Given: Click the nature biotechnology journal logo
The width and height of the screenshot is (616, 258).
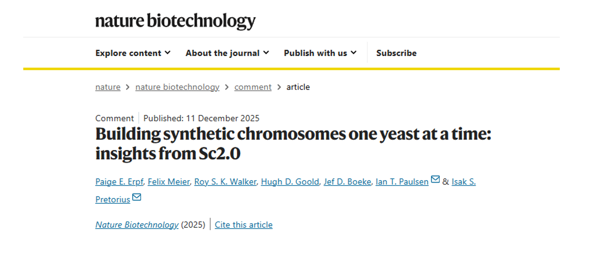Looking at the screenshot, I should tap(175, 21).
